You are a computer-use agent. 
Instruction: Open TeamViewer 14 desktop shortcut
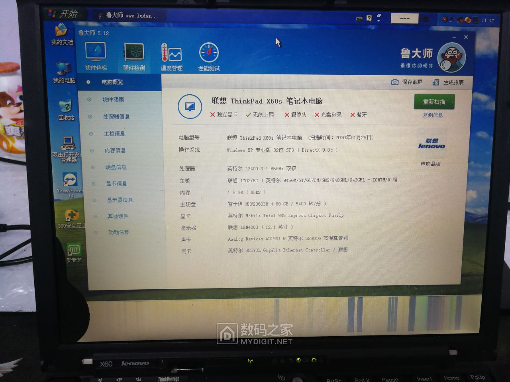coord(70,185)
